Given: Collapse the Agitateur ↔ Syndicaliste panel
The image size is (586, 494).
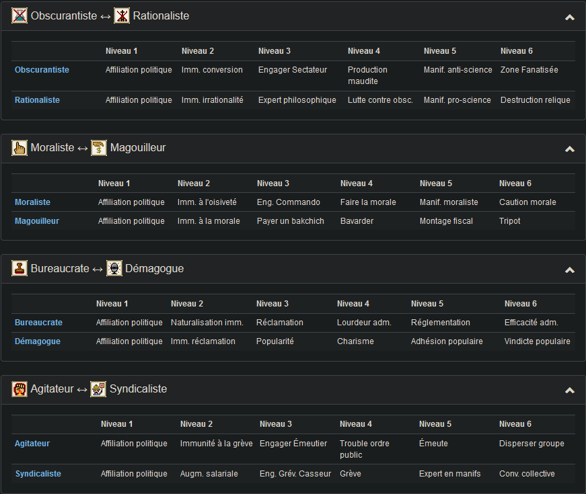Looking at the screenshot, I should click(x=570, y=390).
